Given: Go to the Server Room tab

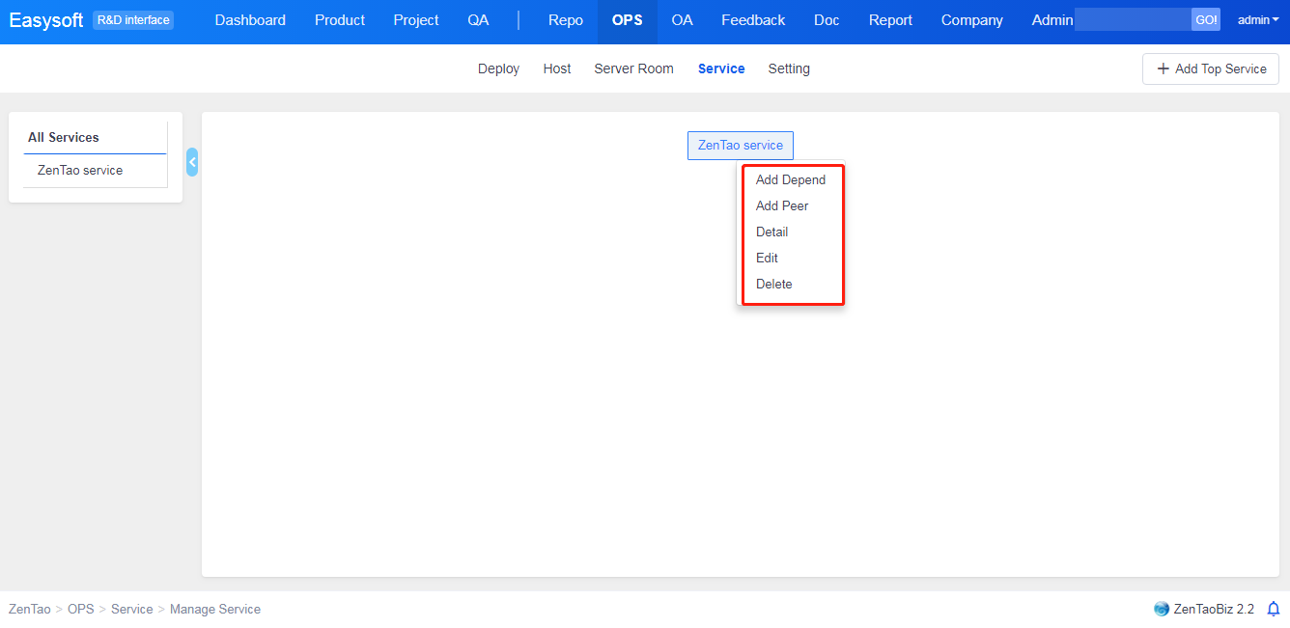Looking at the screenshot, I should pos(633,69).
